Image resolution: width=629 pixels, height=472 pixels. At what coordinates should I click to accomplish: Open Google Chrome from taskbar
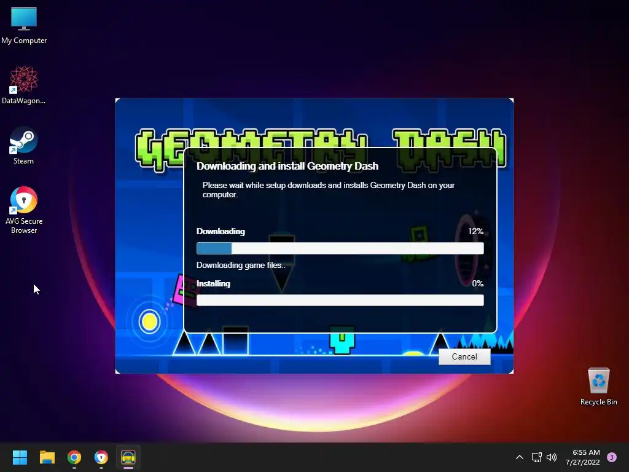pyautogui.click(x=74, y=457)
